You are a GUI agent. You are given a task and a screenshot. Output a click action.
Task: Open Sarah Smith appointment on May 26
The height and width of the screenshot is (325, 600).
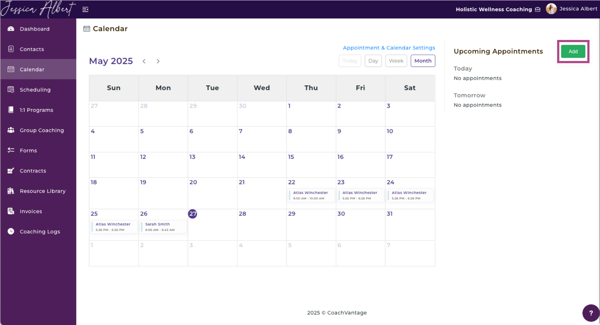(163, 227)
